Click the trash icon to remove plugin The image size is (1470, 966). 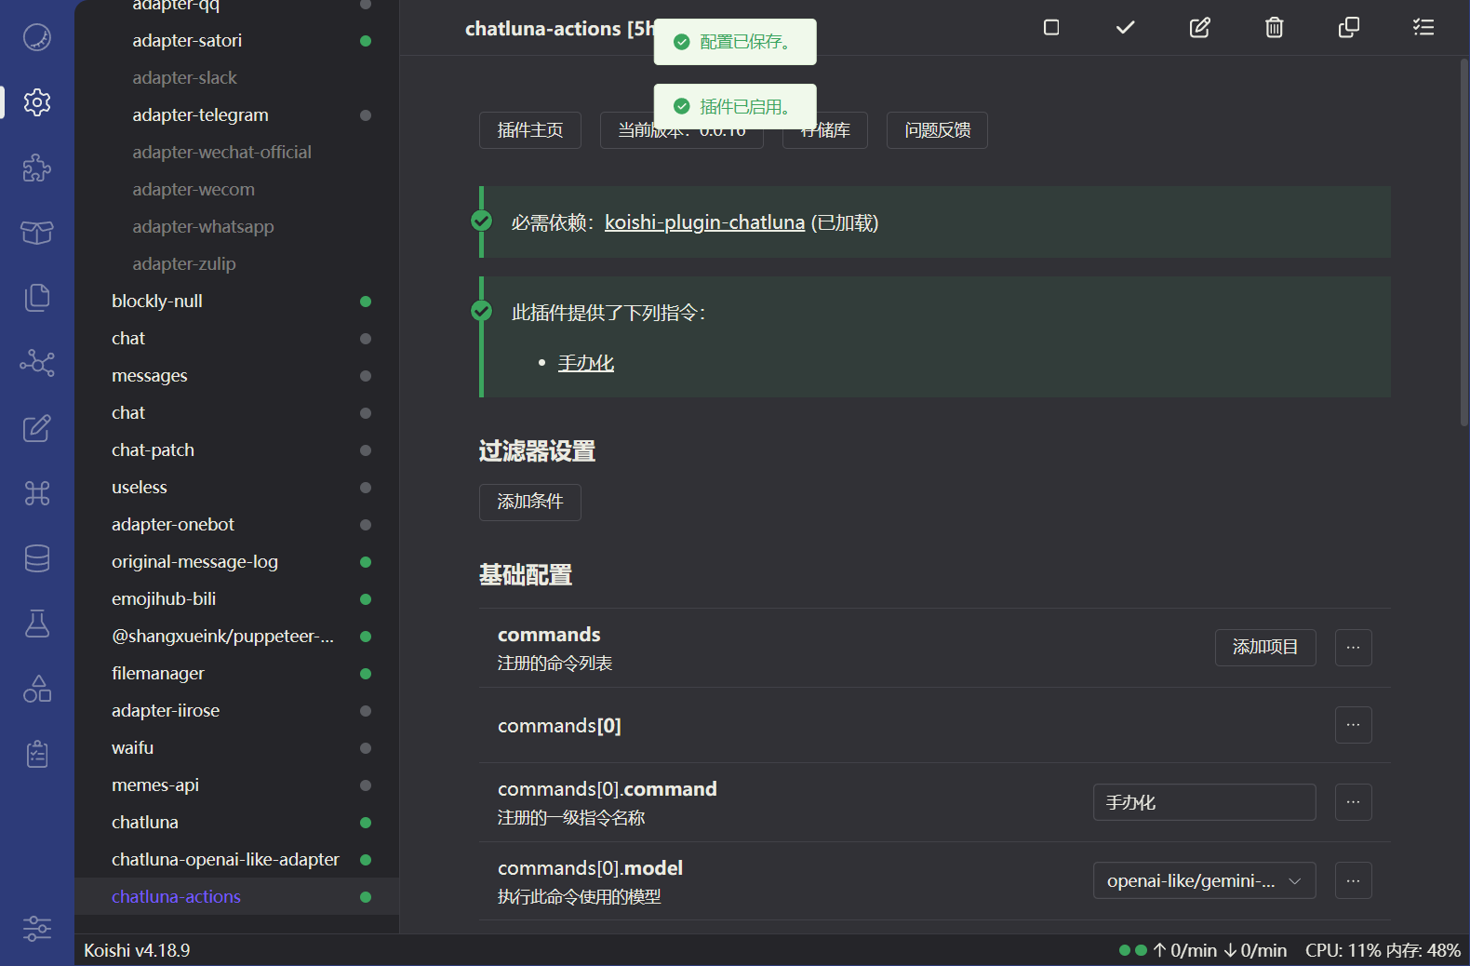tap(1275, 28)
